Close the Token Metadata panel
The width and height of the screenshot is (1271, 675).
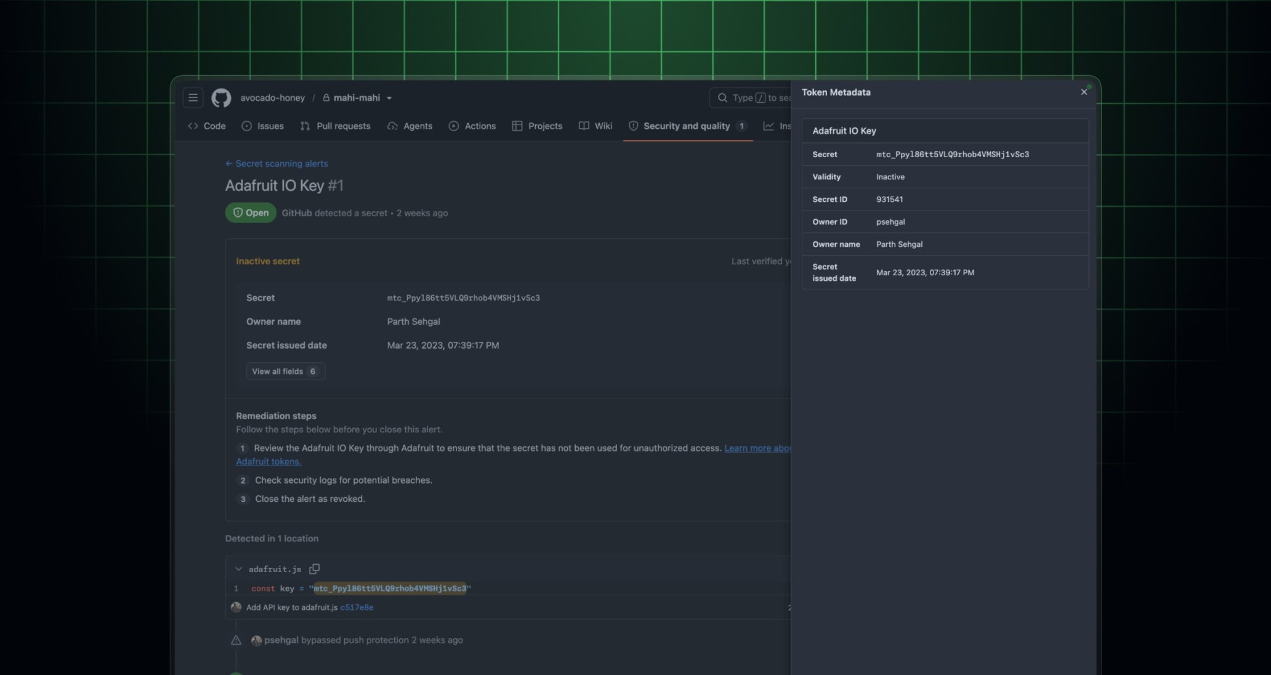coord(1084,92)
